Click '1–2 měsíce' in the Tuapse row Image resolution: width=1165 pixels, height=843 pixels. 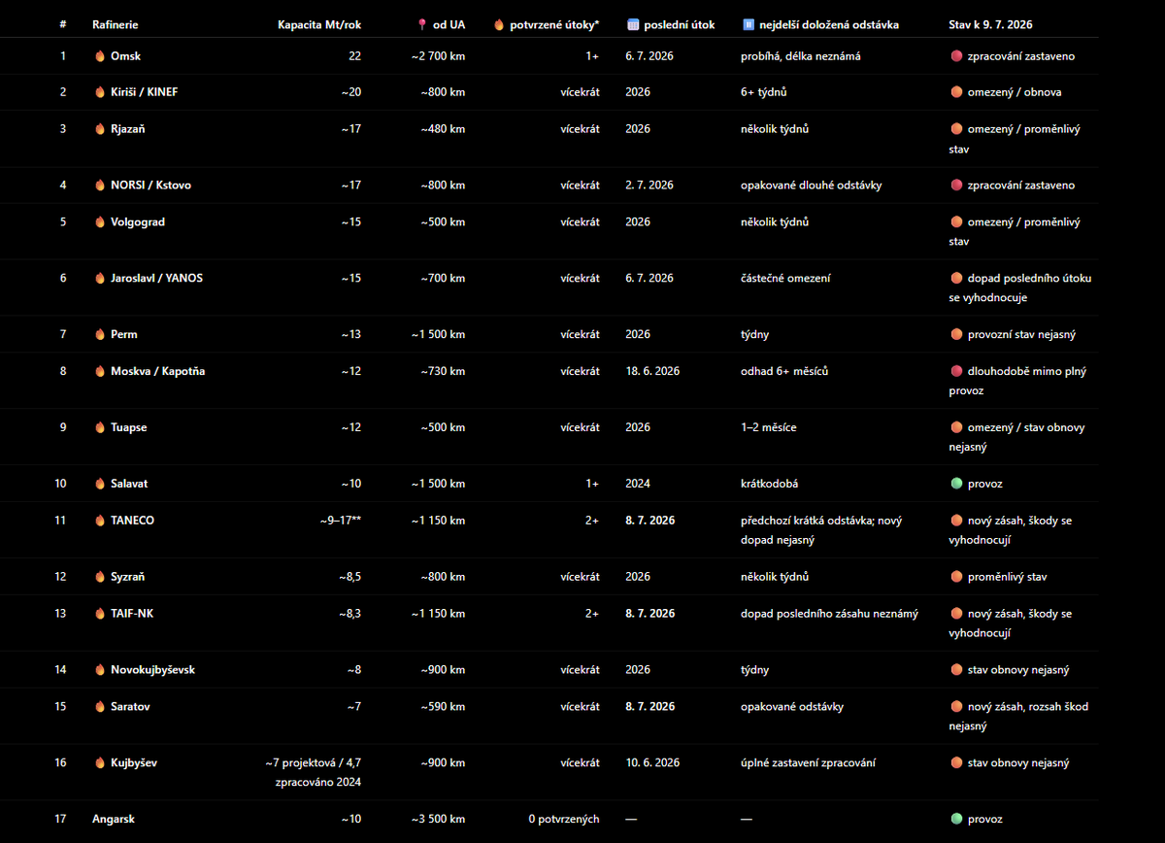769,428
